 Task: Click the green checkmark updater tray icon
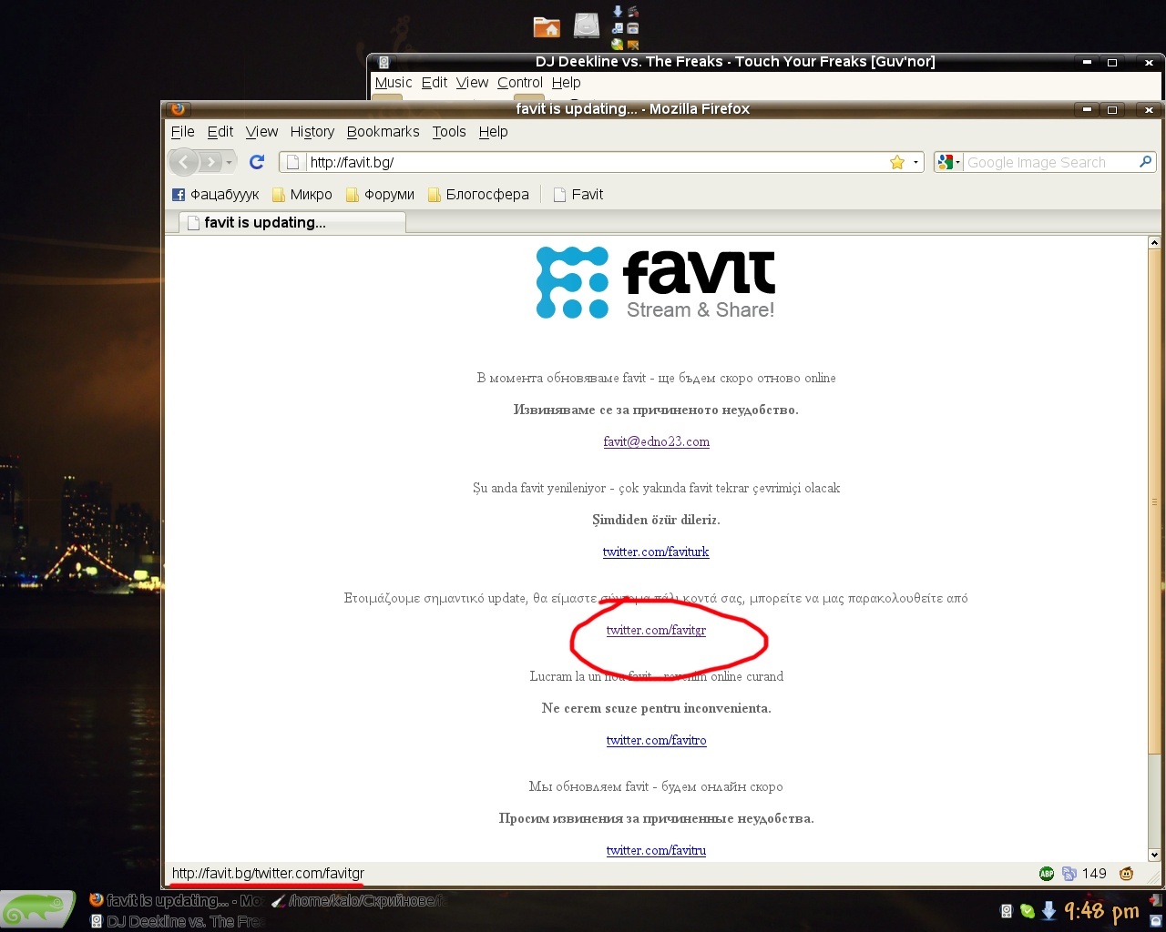click(x=1028, y=911)
